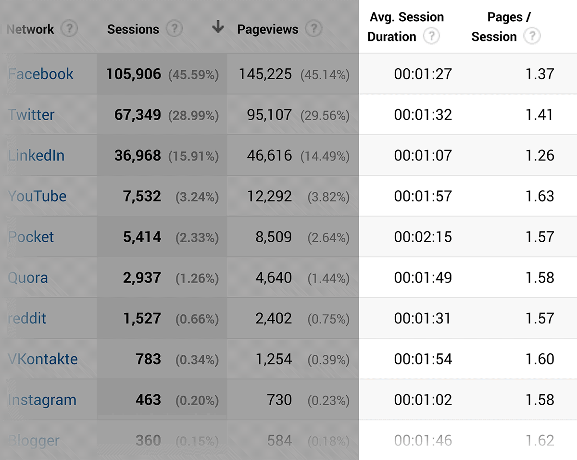The image size is (577, 460).
Task: Select reddit sessions percentage (0.66%)
Action: point(197,319)
